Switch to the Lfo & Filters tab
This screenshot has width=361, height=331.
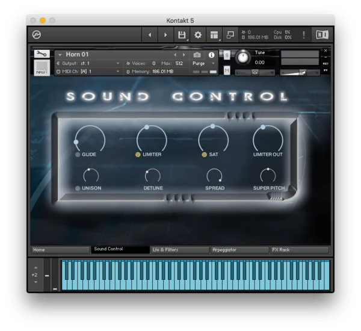[180, 250]
